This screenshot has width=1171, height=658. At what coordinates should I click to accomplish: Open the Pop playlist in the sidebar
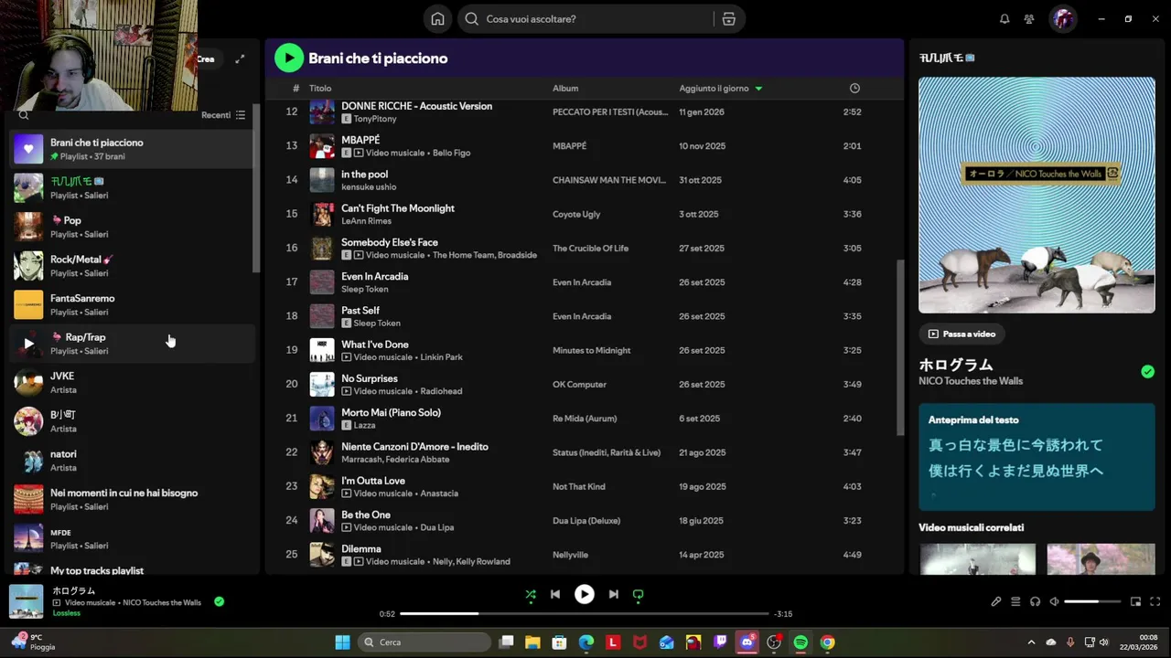pyautogui.click(x=133, y=227)
